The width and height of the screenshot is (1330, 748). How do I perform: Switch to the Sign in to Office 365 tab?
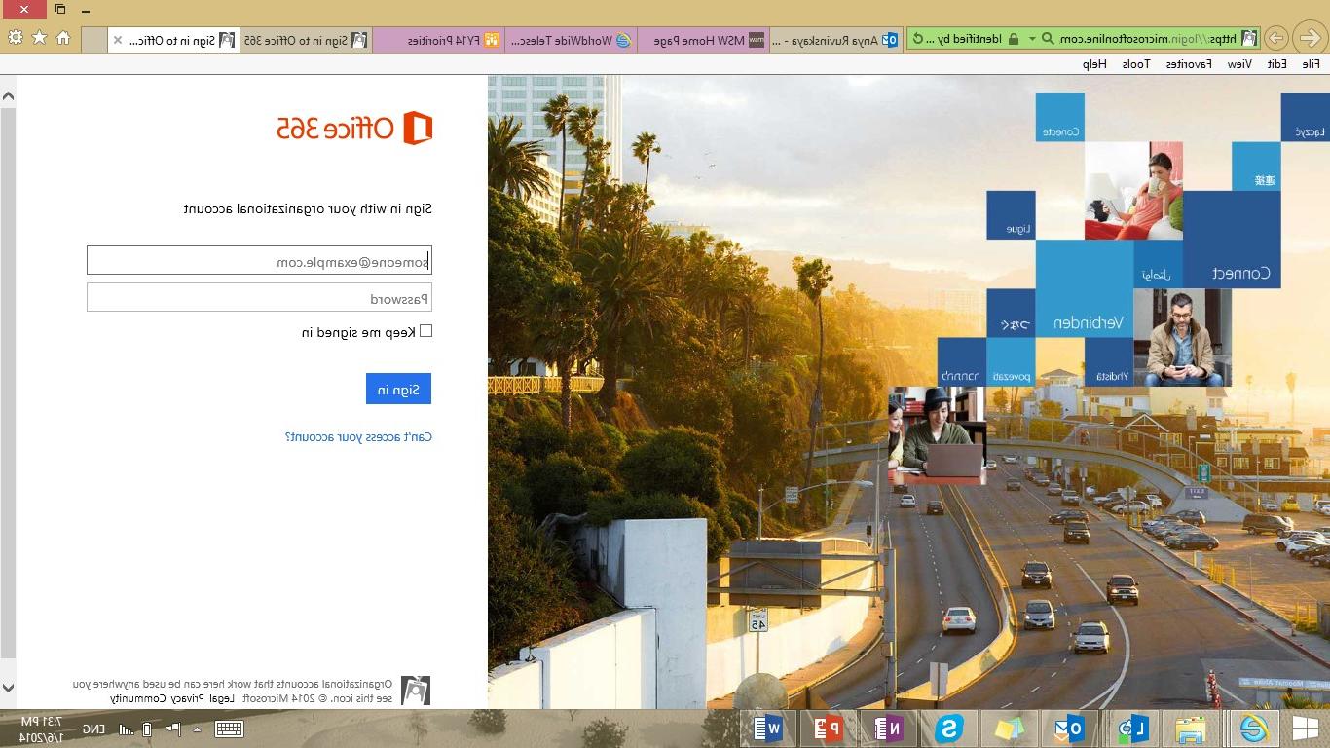306,40
